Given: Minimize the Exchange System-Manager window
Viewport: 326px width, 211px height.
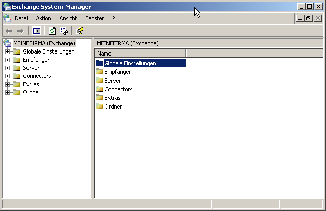Looking at the screenshot, I should click(x=301, y=7).
